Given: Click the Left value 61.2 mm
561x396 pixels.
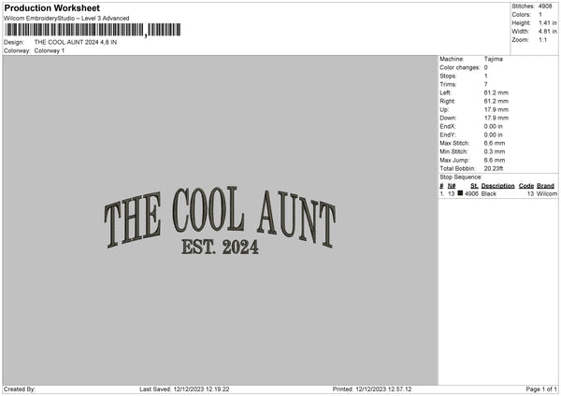Looking at the screenshot, I should pos(496,92).
